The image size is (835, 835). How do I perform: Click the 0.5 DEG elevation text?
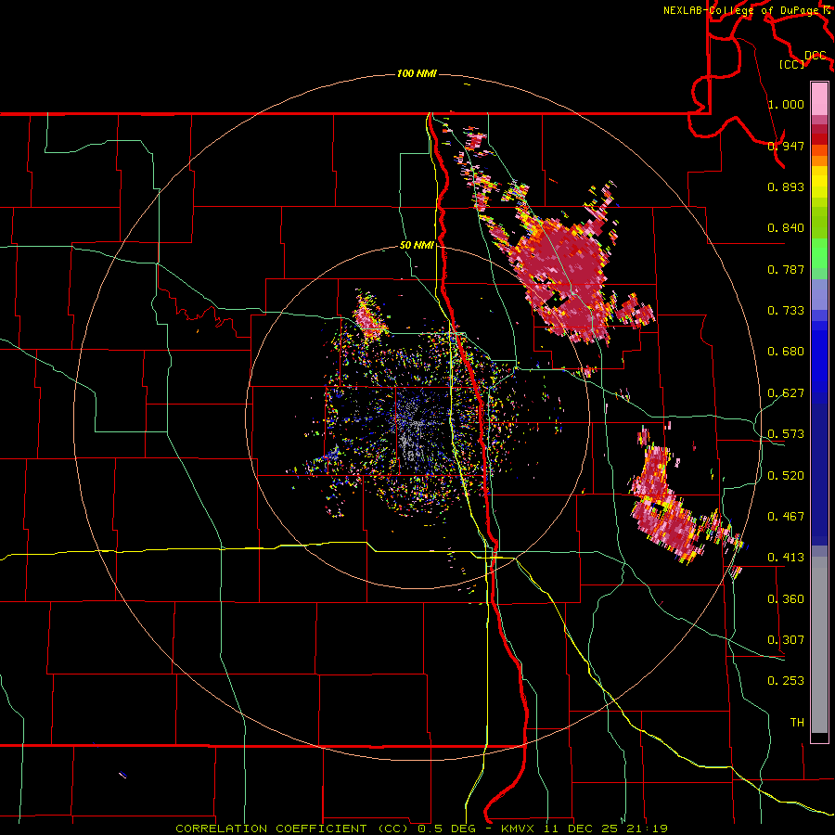click(x=447, y=829)
